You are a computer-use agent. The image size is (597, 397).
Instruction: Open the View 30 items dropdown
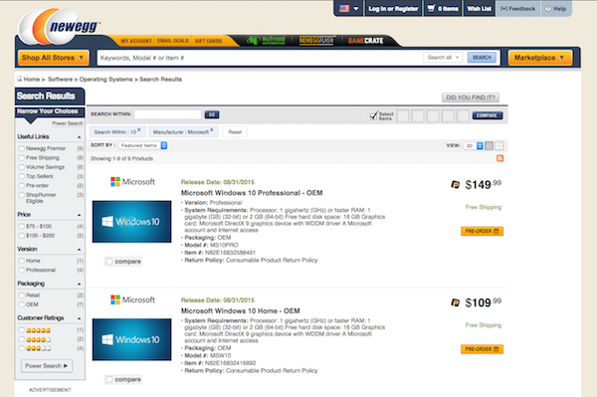pos(474,146)
